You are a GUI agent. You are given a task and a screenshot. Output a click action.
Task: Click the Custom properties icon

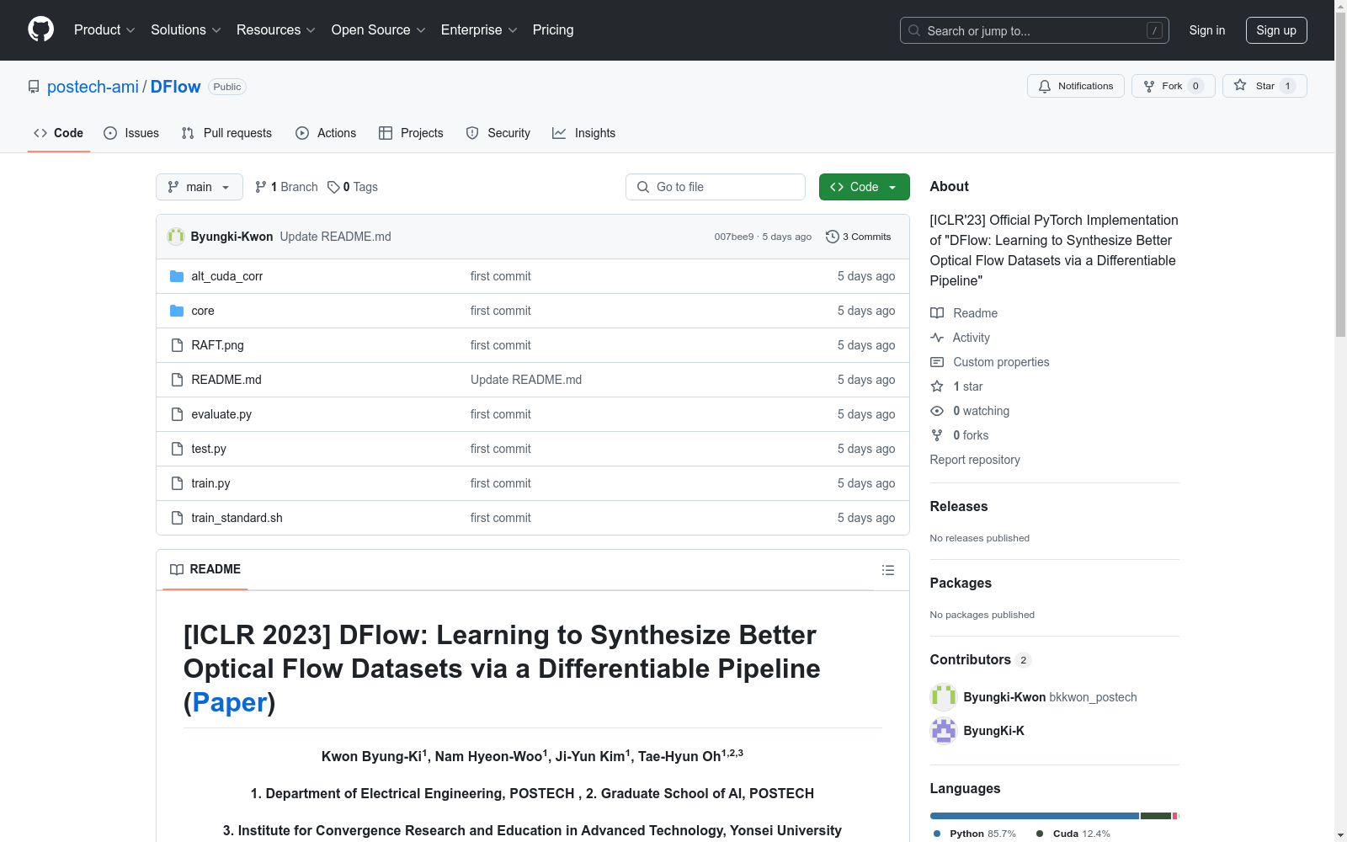(937, 362)
